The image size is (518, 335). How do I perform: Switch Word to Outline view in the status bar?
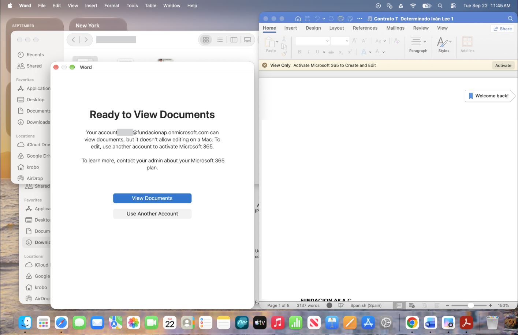tap(424, 305)
